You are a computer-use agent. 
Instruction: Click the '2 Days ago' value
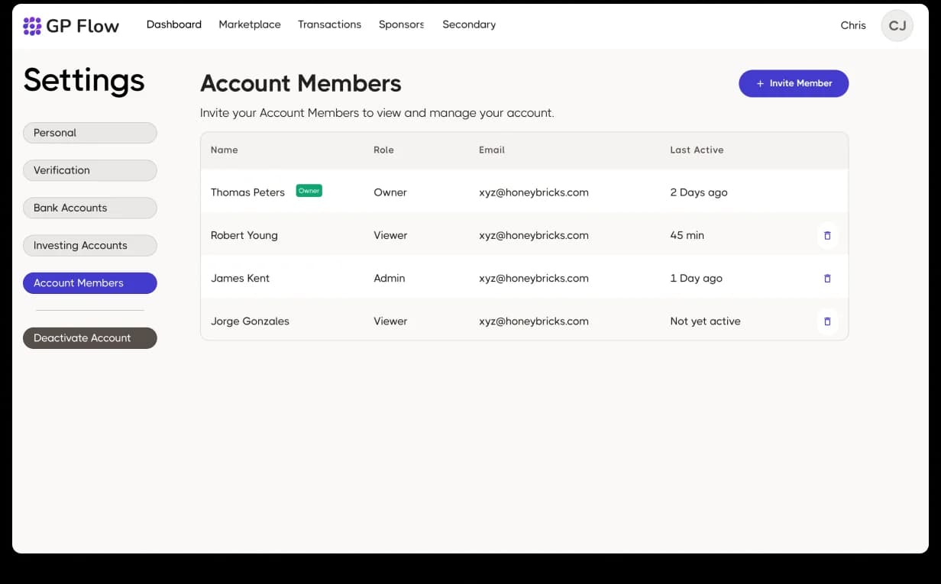point(699,192)
